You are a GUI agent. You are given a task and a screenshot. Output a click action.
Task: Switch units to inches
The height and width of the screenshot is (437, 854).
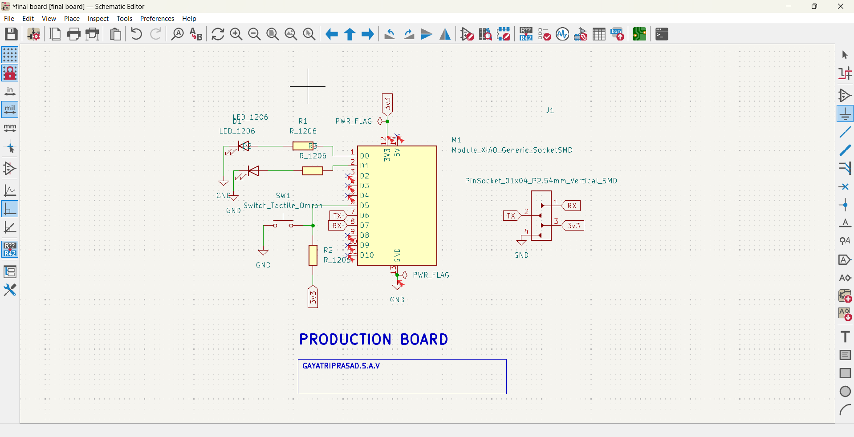tap(10, 91)
